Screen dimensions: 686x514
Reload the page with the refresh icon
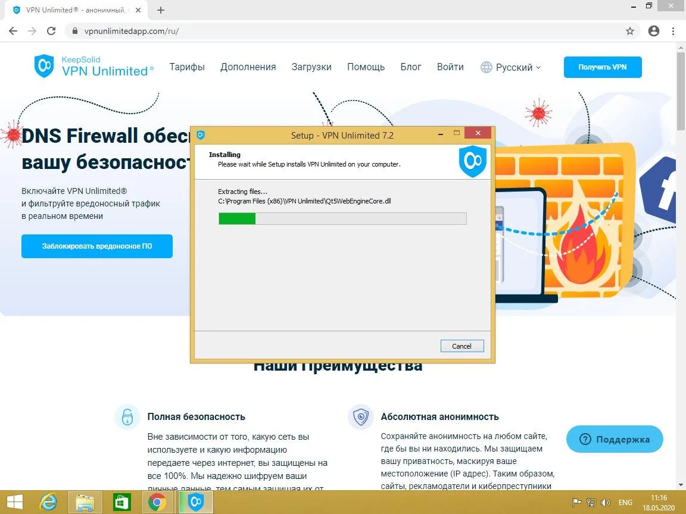click(x=51, y=31)
